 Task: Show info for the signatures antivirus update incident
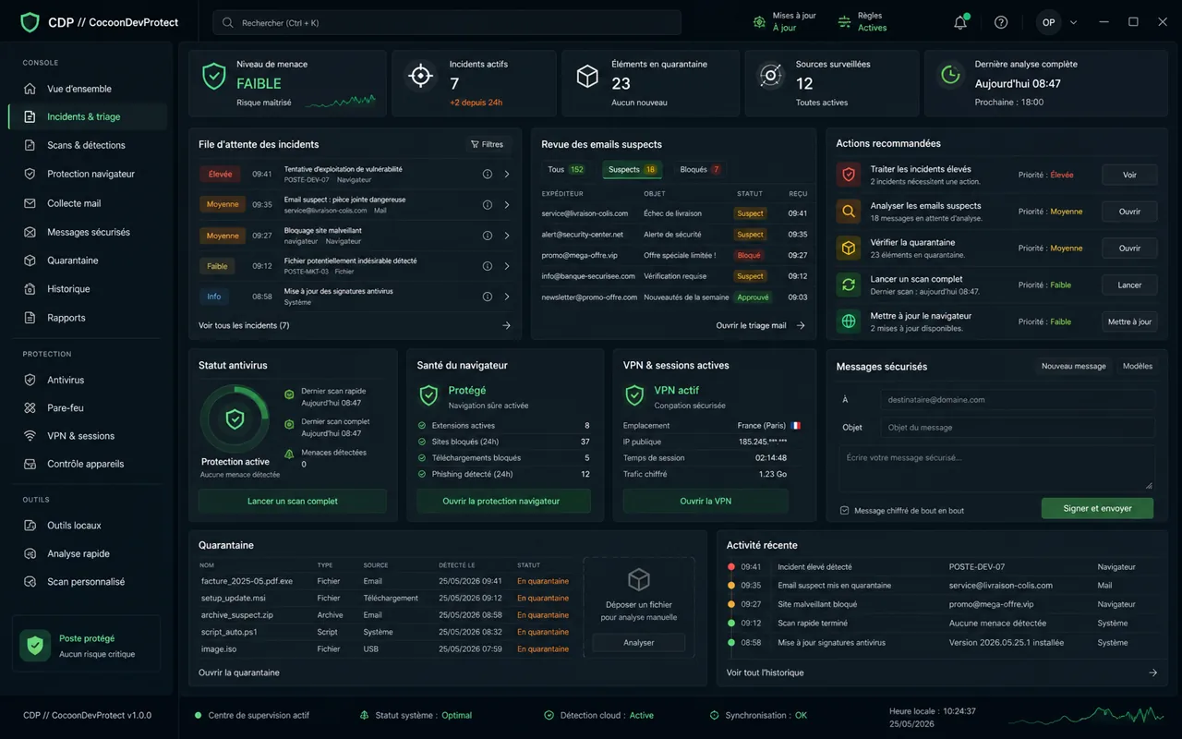click(x=488, y=297)
